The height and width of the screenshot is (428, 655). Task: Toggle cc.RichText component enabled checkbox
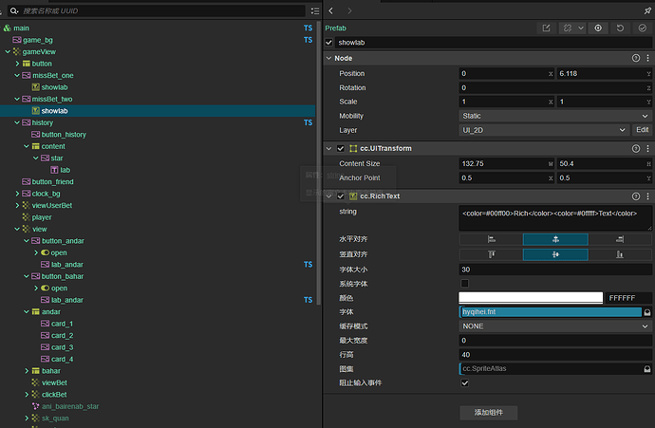pos(341,196)
